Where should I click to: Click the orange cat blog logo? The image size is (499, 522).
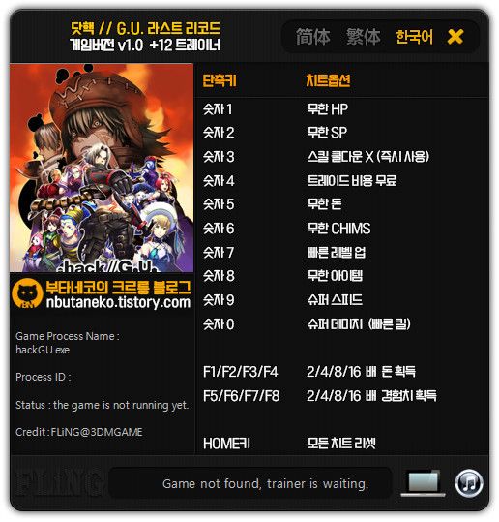[27, 294]
